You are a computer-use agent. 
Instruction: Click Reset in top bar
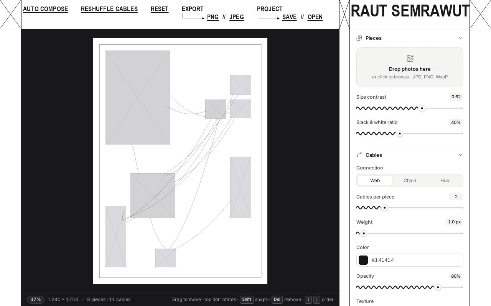[x=160, y=9]
